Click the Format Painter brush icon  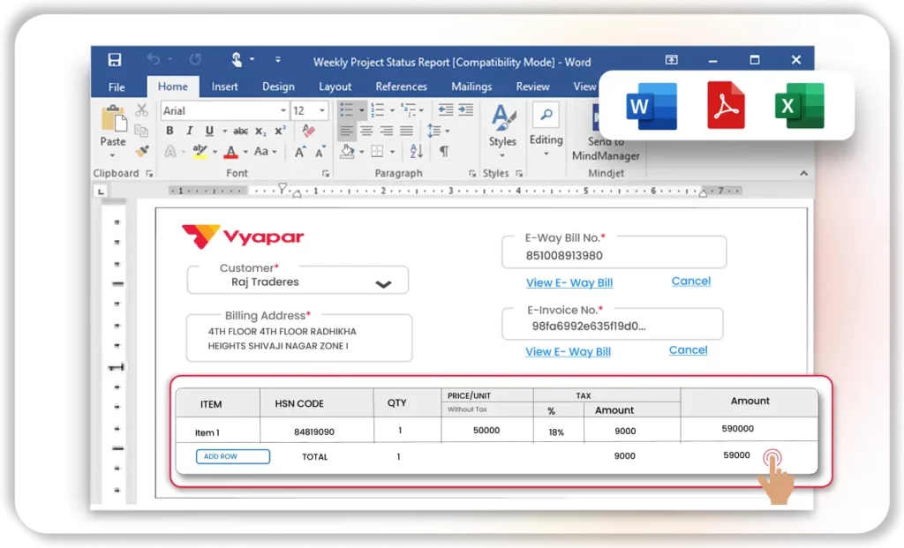[x=142, y=152]
